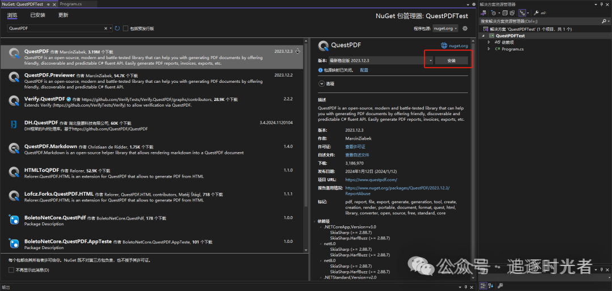This screenshot has height=291, width=612.
Task: Open the nuget.org link
Action: tap(458, 46)
